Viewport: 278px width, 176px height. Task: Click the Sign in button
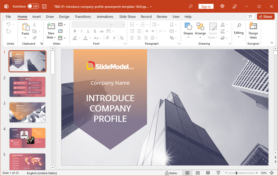(206, 6)
